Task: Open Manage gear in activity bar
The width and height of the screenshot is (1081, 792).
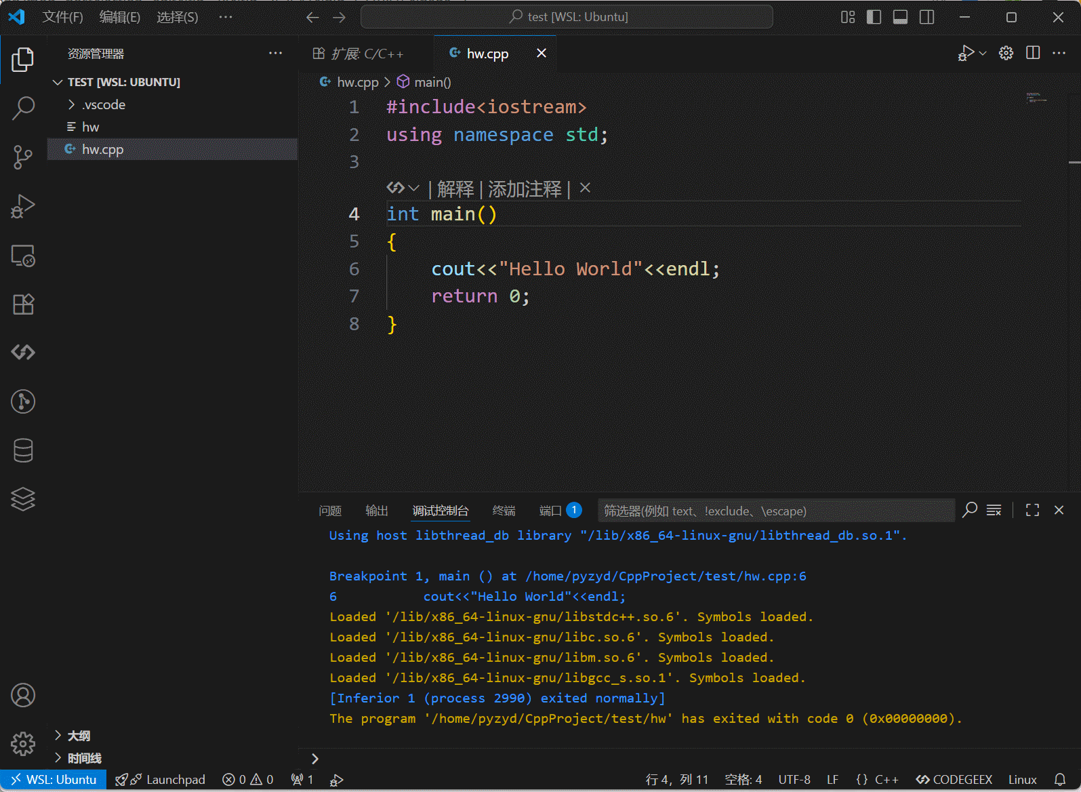Action: point(23,744)
